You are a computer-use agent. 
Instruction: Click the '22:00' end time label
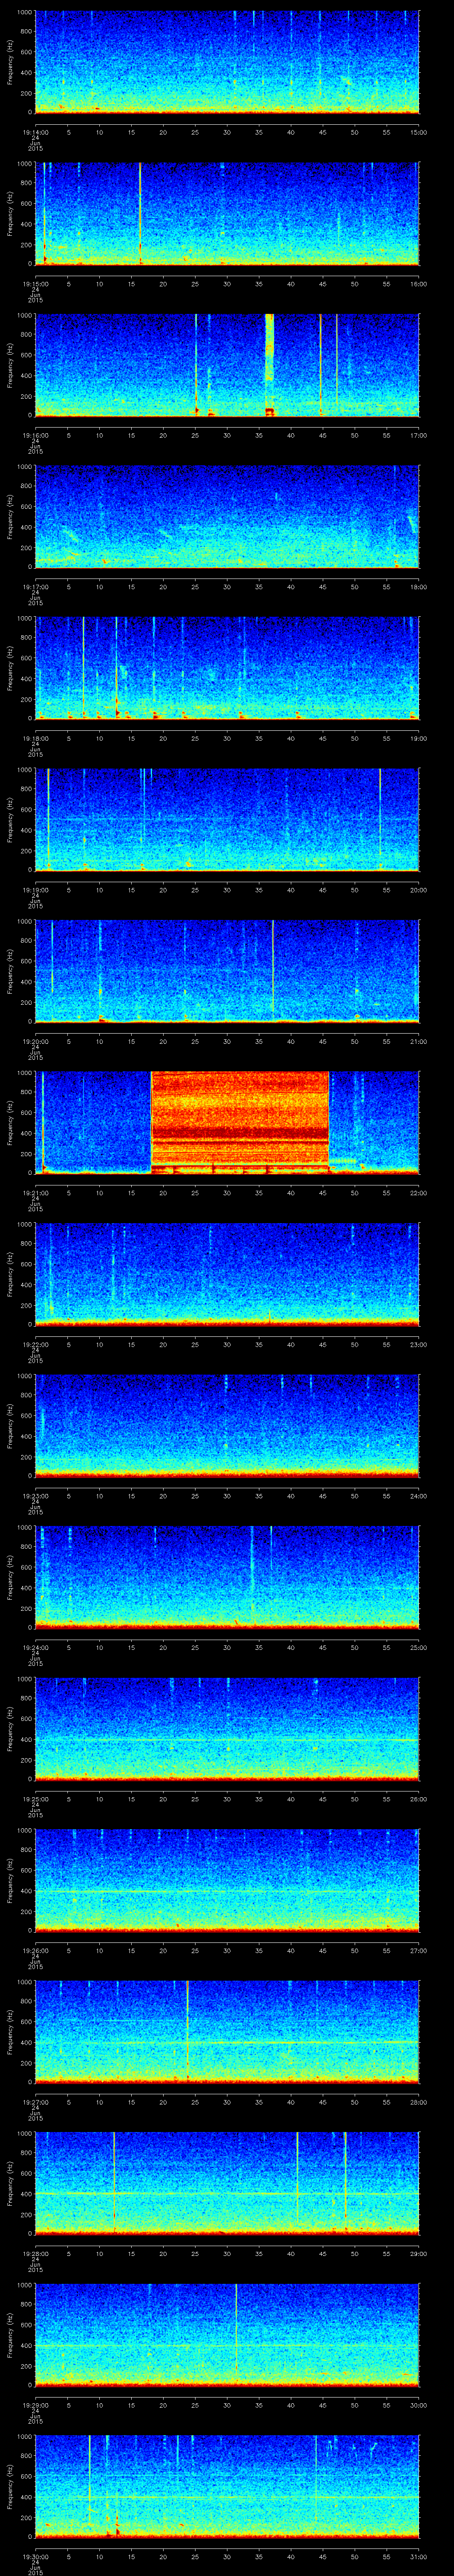419,1192
